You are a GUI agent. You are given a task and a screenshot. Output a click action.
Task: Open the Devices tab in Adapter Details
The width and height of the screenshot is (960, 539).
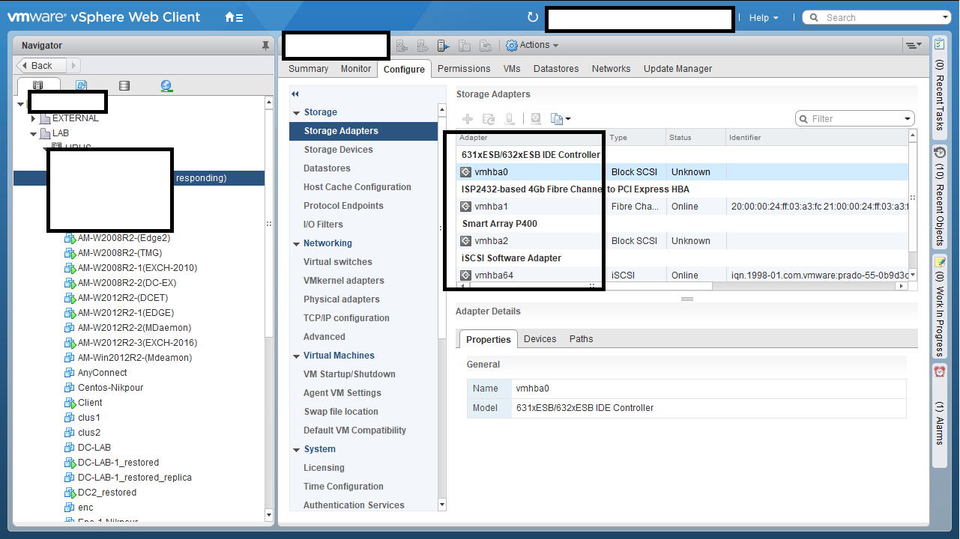(540, 339)
